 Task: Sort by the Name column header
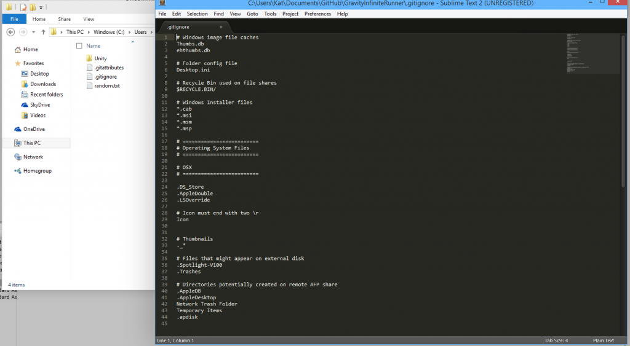point(94,45)
